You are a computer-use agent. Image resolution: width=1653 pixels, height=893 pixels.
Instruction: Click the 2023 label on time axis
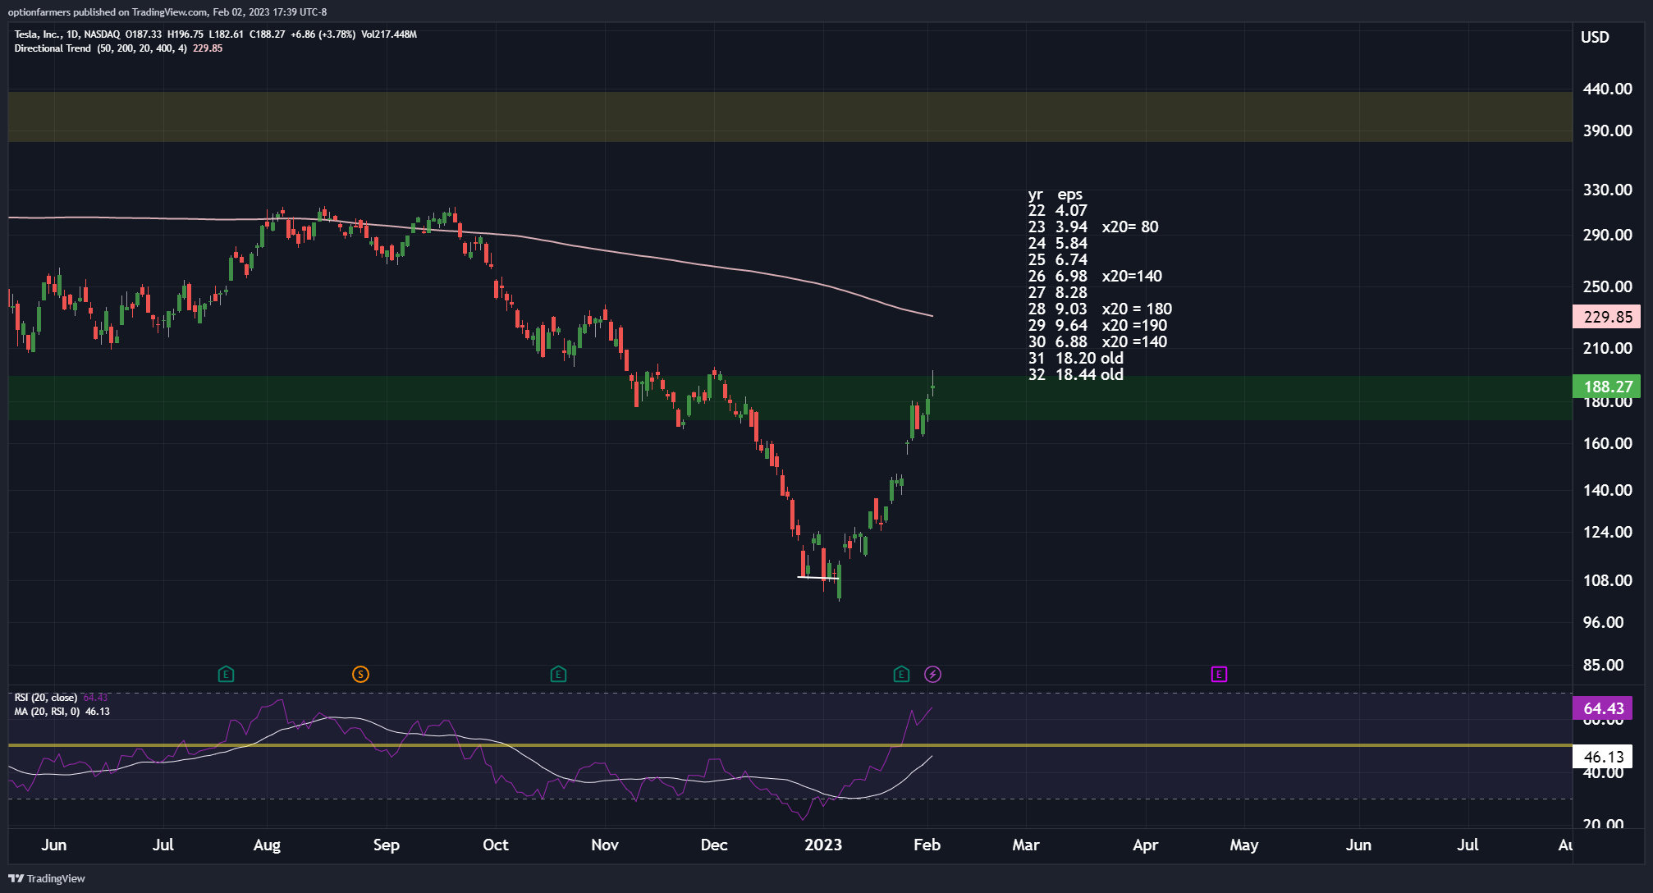click(823, 845)
